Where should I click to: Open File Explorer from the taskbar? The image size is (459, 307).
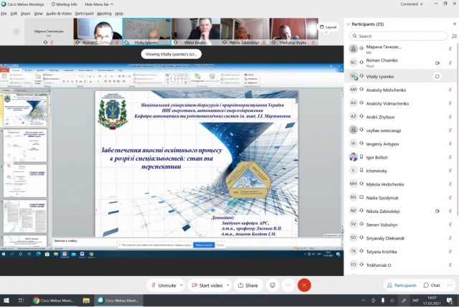pyautogui.click(x=86, y=301)
